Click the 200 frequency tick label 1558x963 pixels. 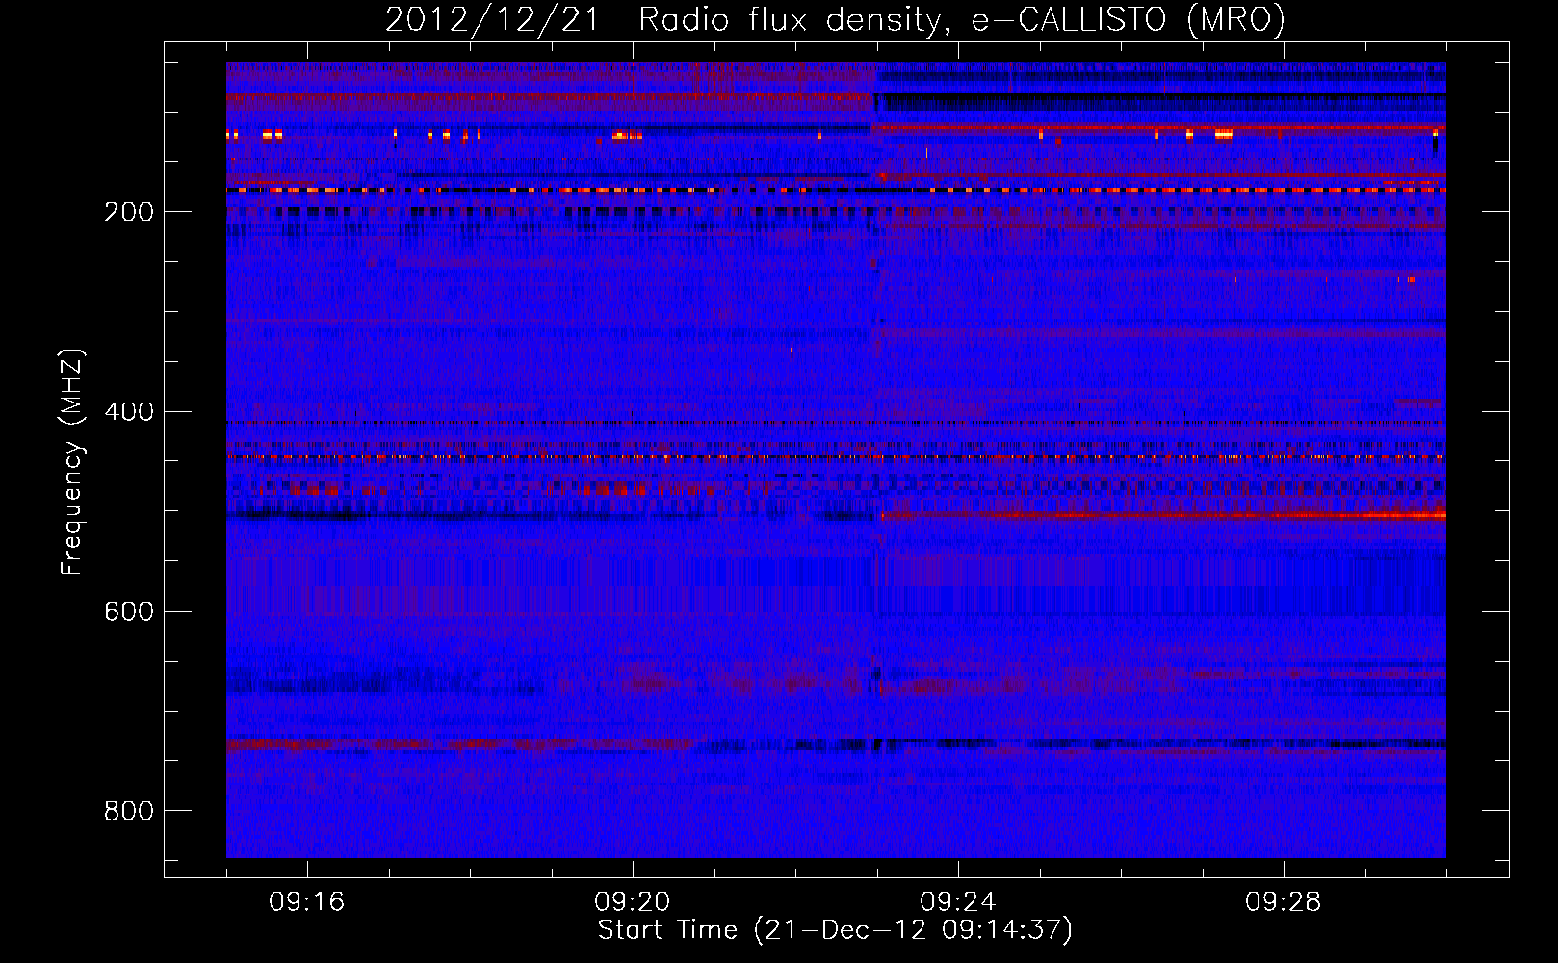point(129,212)
